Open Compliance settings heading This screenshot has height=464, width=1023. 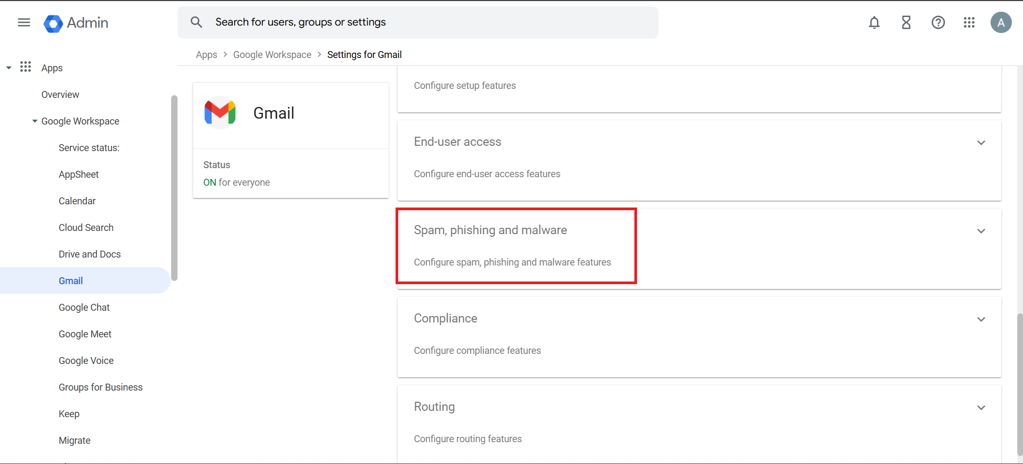(446, 318)
